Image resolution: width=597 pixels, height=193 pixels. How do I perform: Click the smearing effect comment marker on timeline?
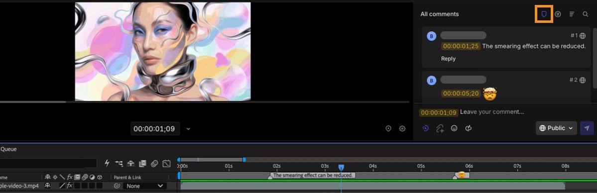coord(312,176)
